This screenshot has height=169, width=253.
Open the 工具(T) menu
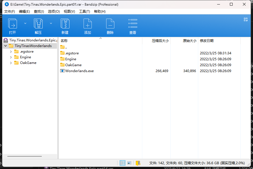point(84,12)
